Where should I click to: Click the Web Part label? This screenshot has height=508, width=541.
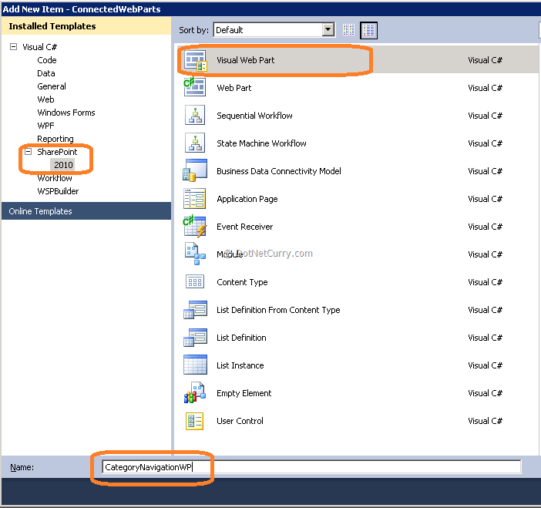(234, 88)
